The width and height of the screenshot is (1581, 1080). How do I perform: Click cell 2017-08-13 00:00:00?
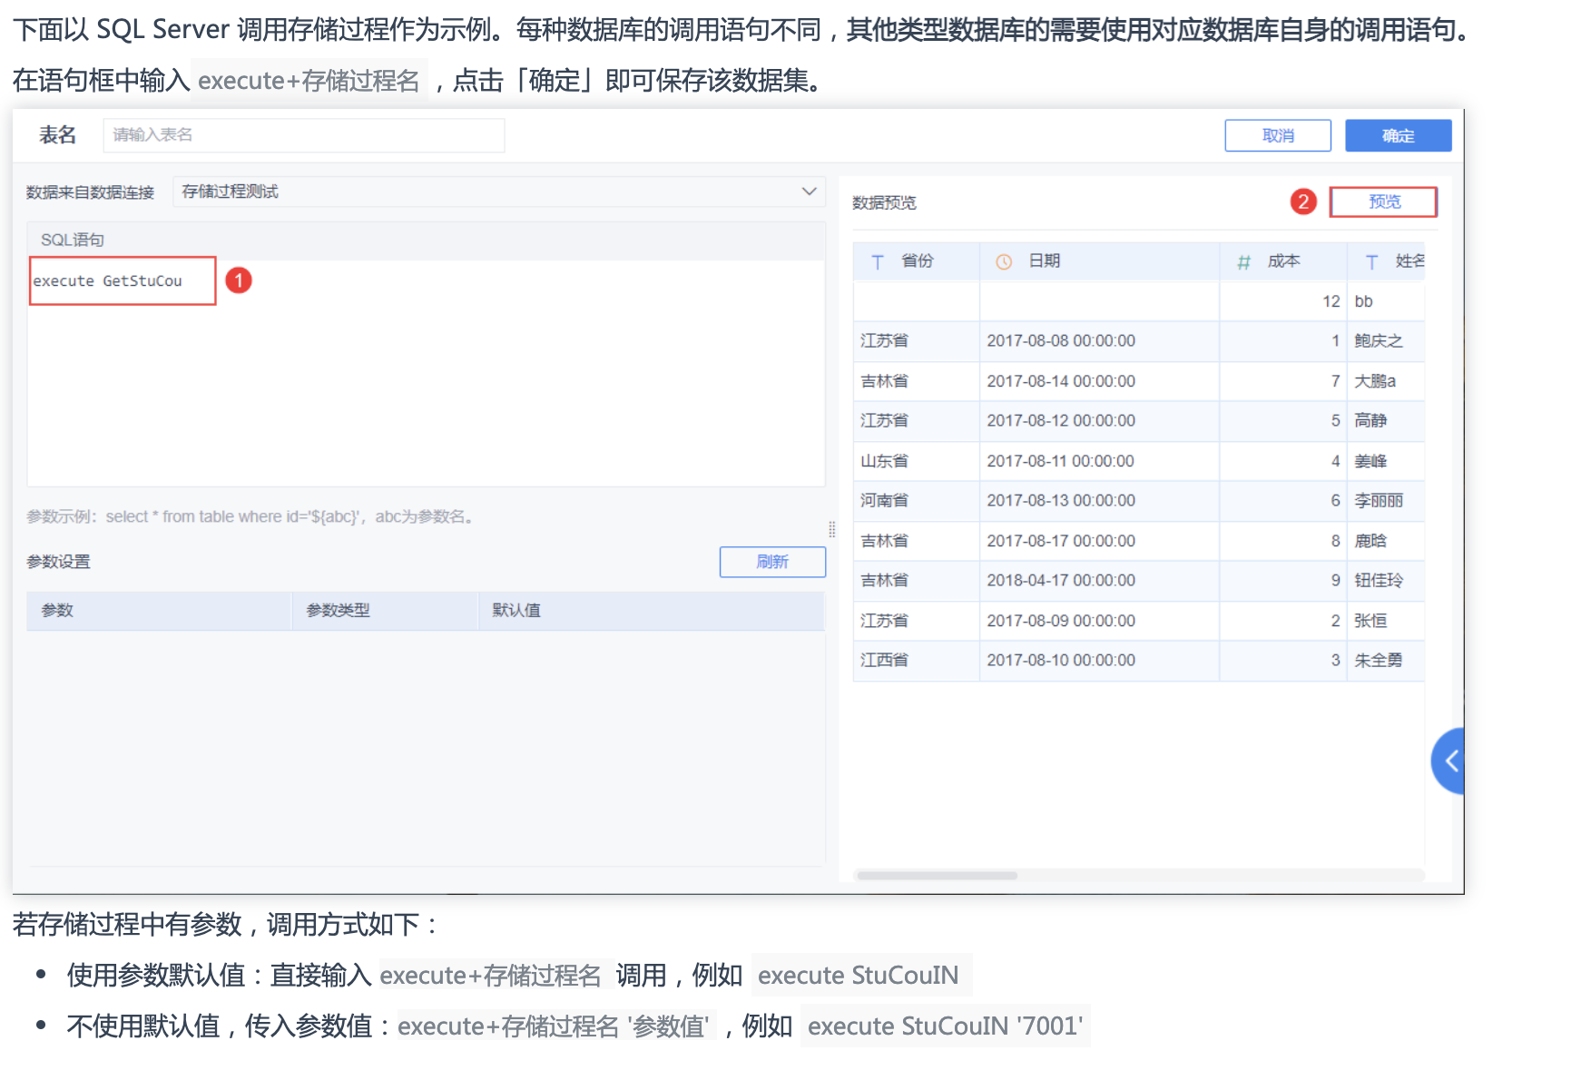1099,501
